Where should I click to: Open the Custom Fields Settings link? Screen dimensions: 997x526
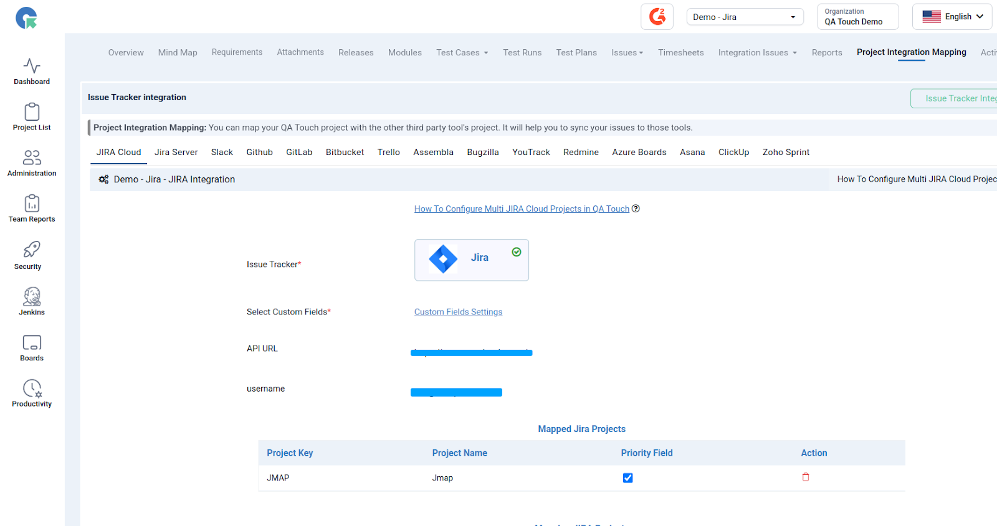tap(458, 312)
